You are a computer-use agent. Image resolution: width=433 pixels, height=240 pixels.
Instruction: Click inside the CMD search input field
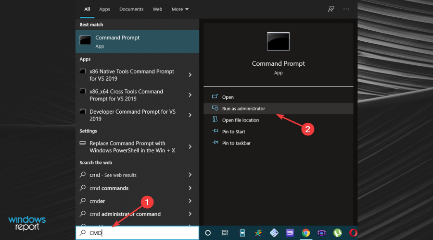pyautogui.click(x=137, y=233)
